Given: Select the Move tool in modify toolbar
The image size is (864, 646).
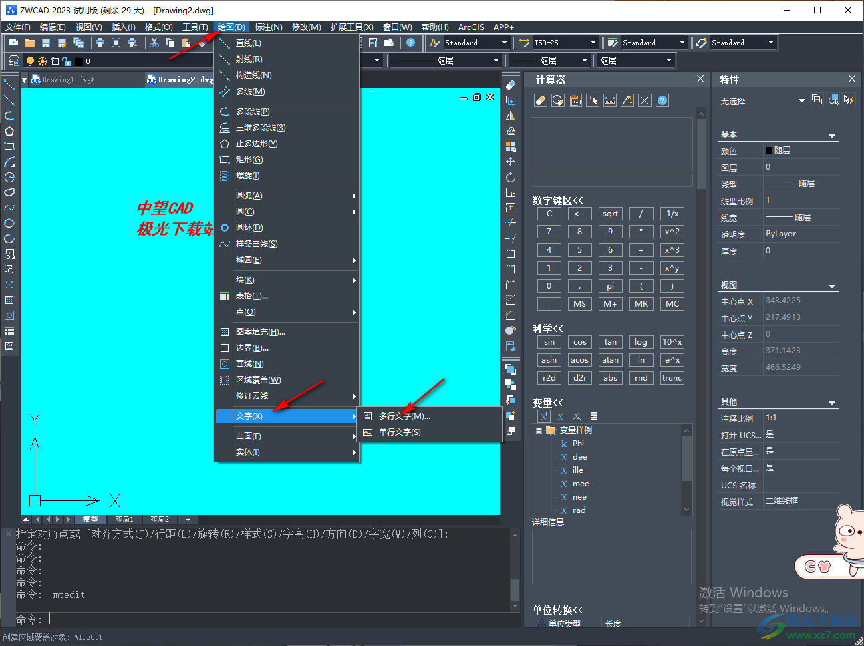Looking at the screenshot, I should pos(511,162).
